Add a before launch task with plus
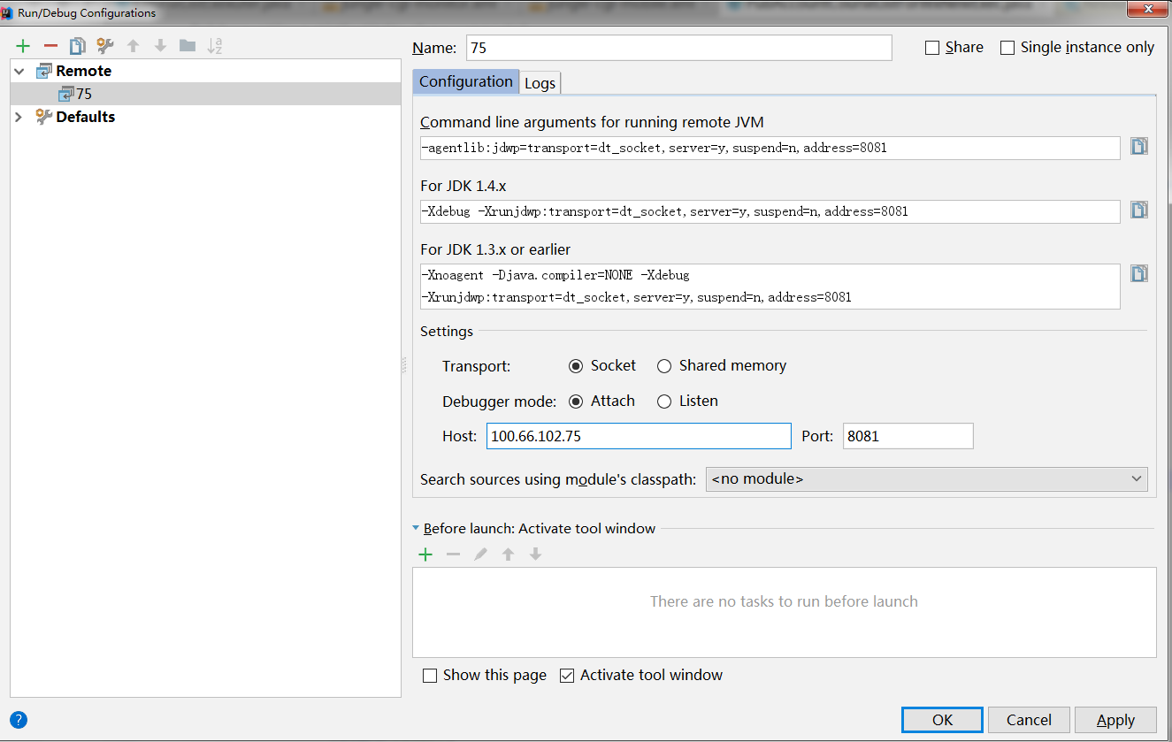The width and height of the screenshot is (1172, 742). tap(425, 555)
